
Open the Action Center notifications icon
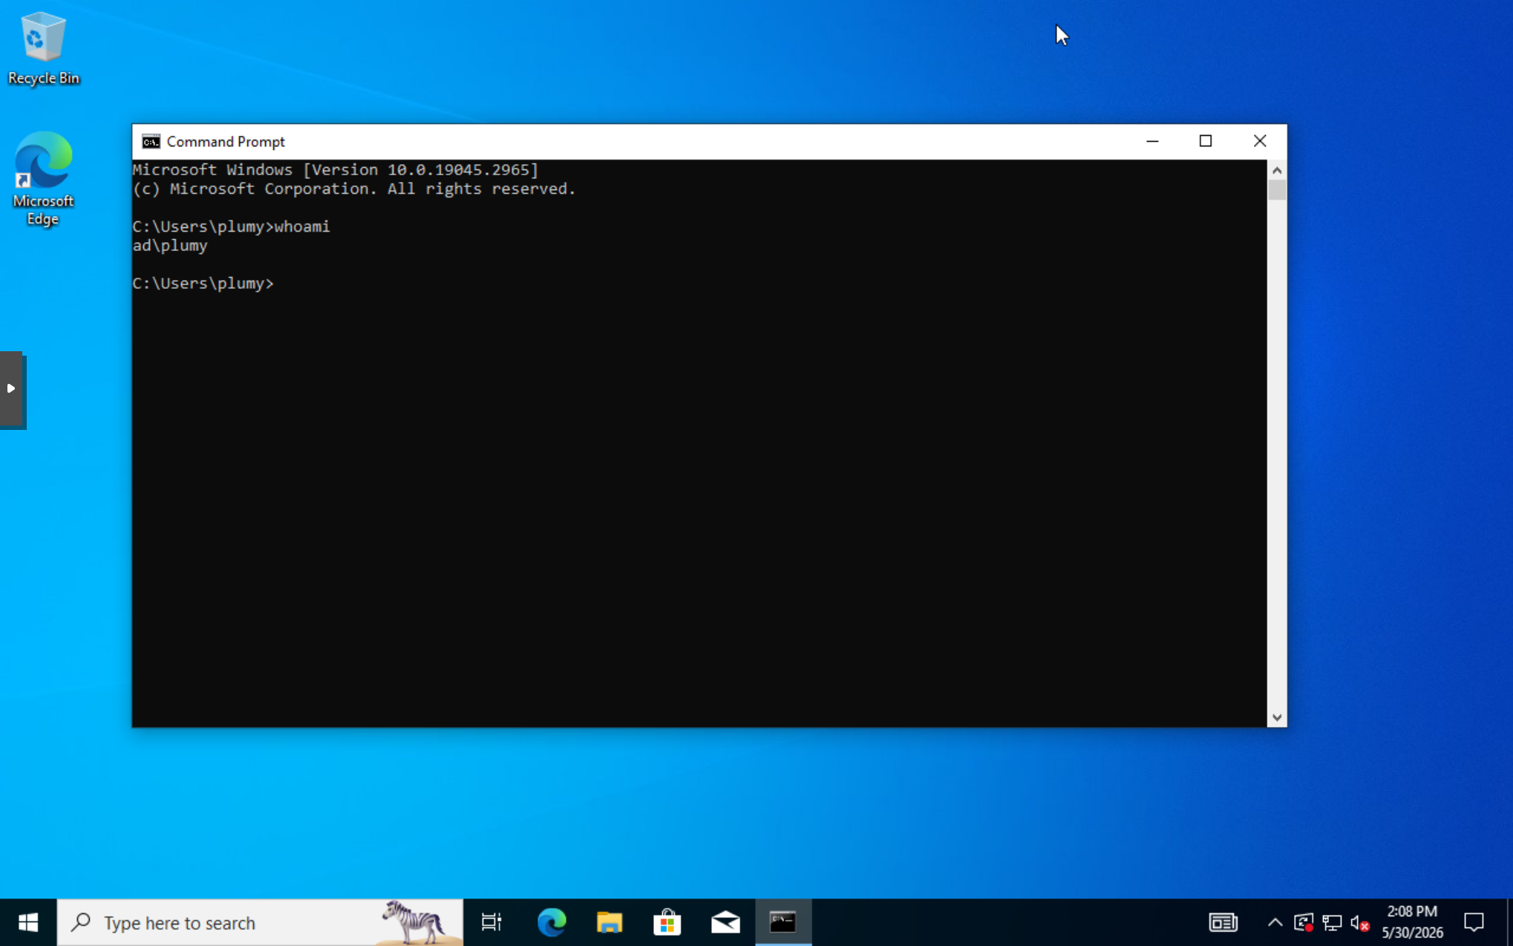[x=1474, y=922]
